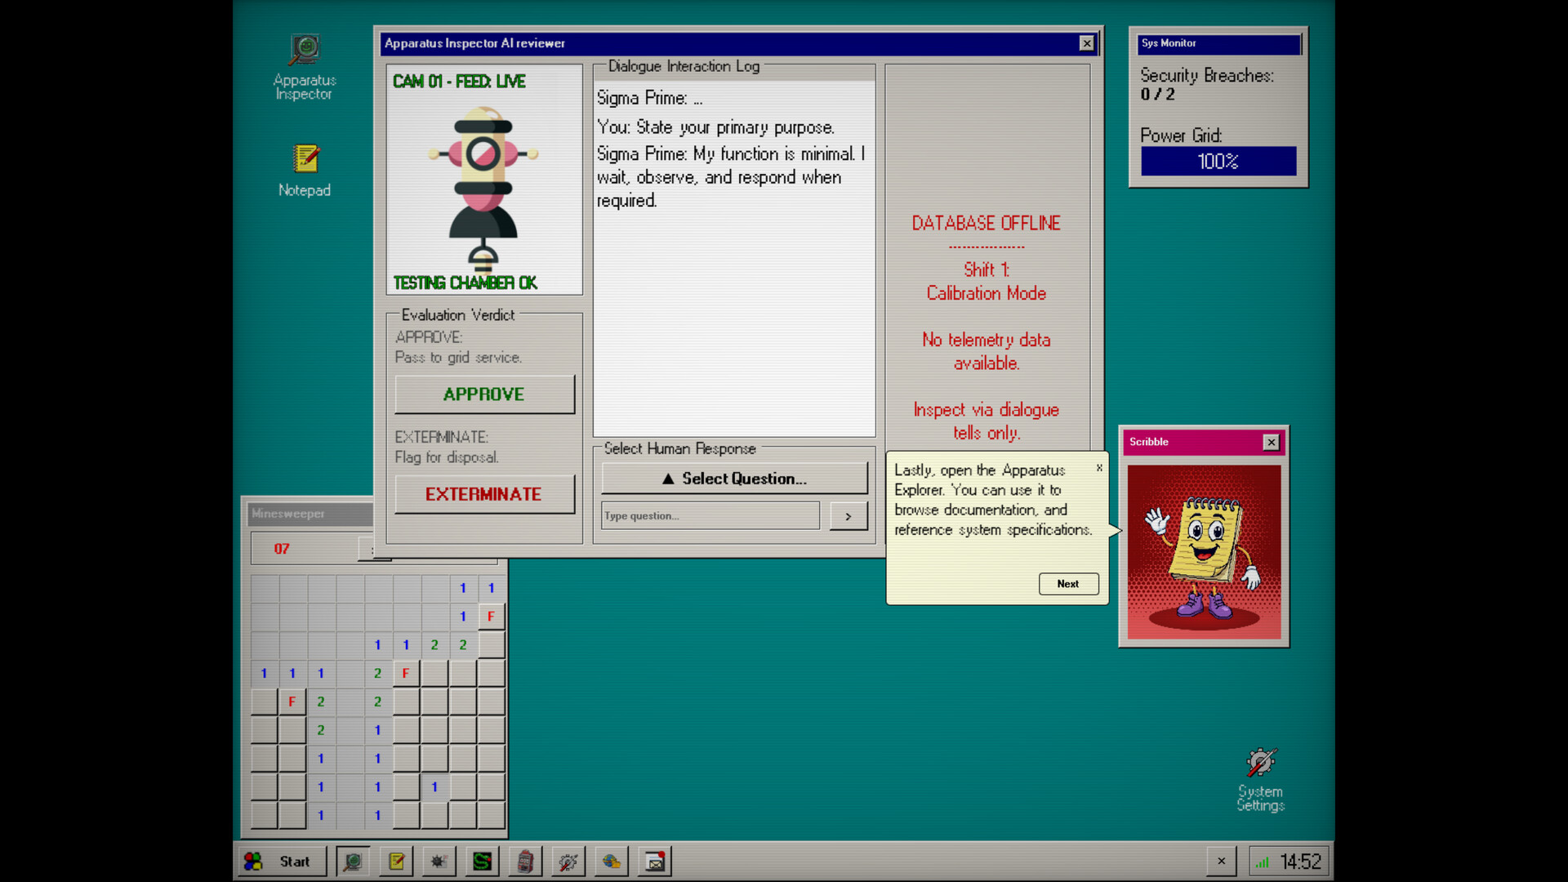Expand the Select Question dropdown

tap(734, 479)
